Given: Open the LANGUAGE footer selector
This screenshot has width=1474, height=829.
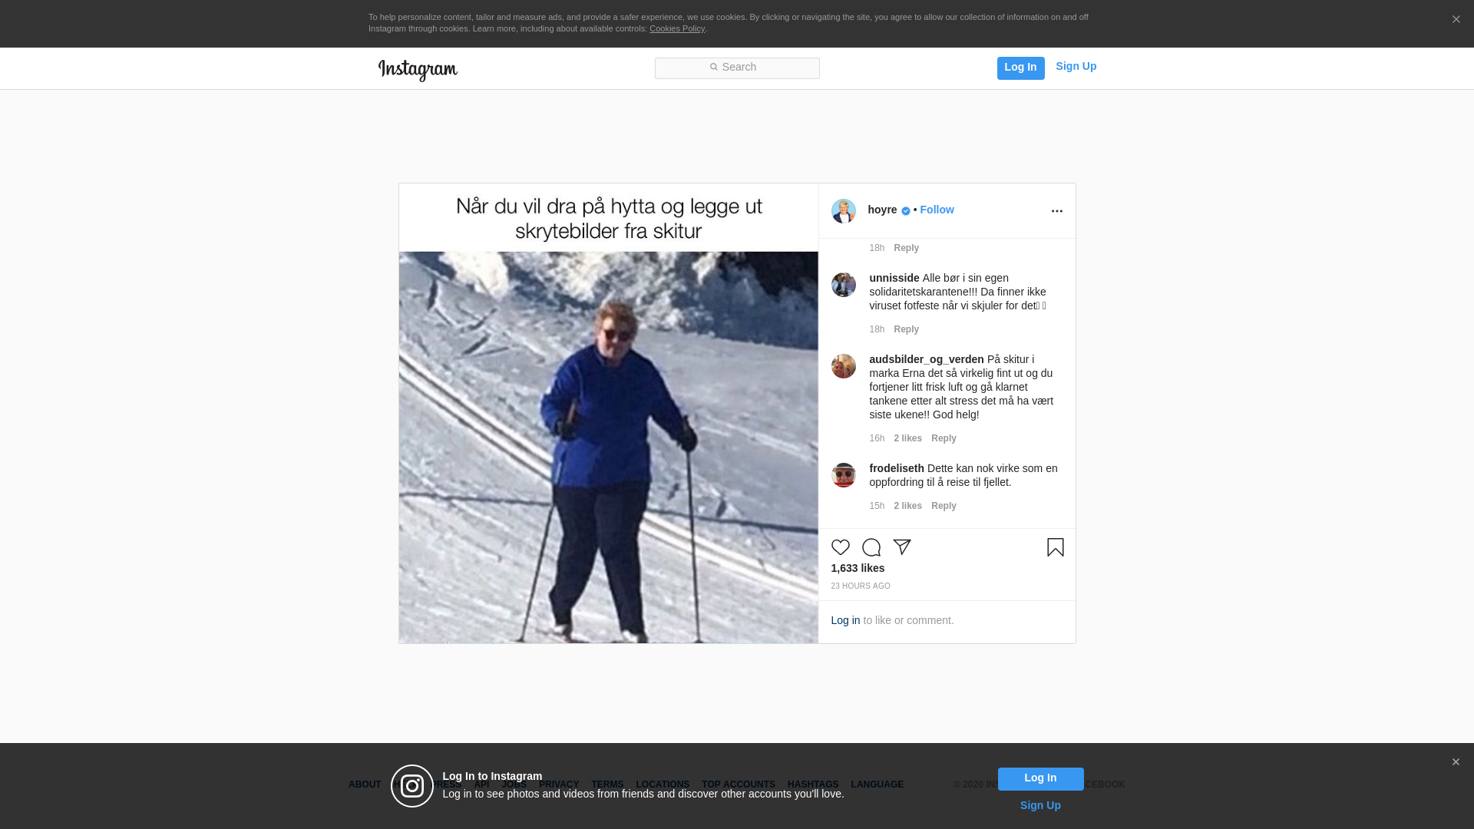Looking at the screenshot, I should pos(877,785).
